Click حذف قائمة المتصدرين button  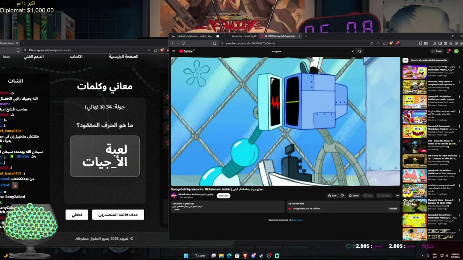pyautogui.click(x=118, y=214)
